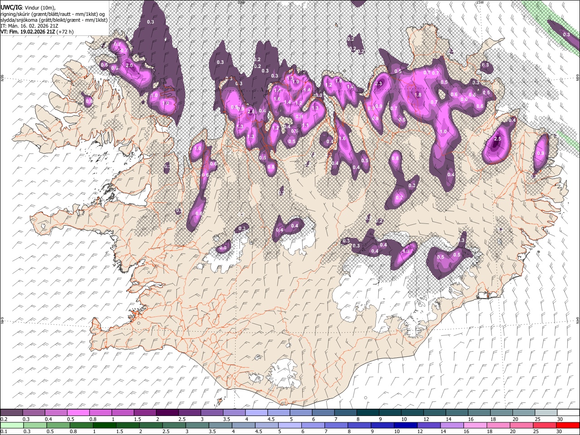Click the '25' label on the snow legend row
This screenshot has width=580, height=435.
537,419
